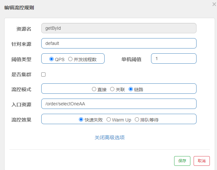217x170 pixels.
Task: Close the 编辑流控规则 dialog with X
Action: click(214, 5)
